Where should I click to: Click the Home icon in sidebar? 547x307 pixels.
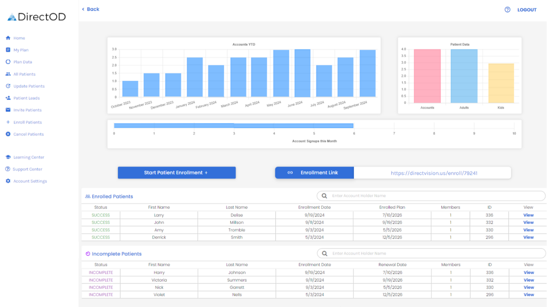[x=8, y=38]
